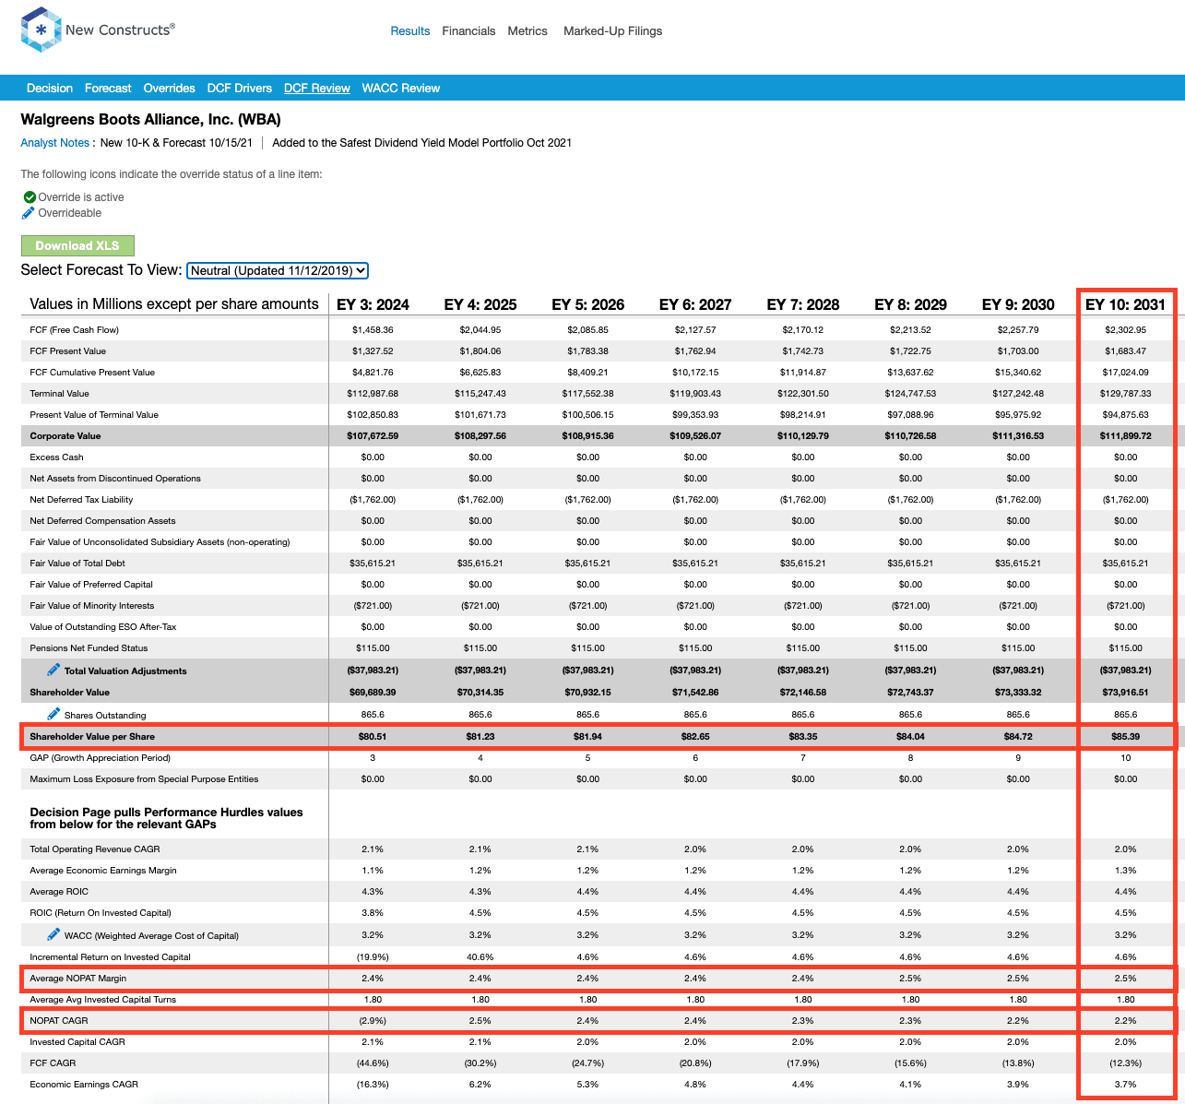The height and width of the screenshot is (1104, 1185).
Task: Click the 'FCF (Free Cash Flow)' row label
Action: [x=74, y=330]
